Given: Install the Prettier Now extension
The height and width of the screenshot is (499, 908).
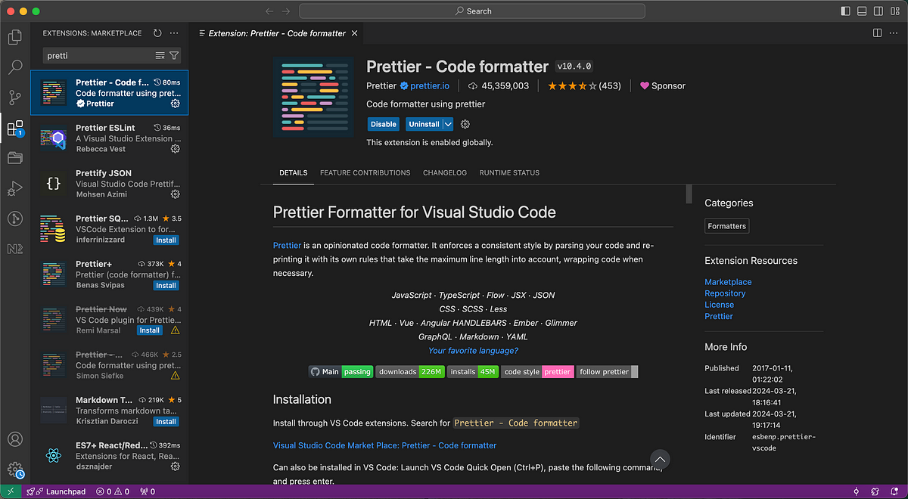Looking at the screenshot, I should [x=149, y=330].
